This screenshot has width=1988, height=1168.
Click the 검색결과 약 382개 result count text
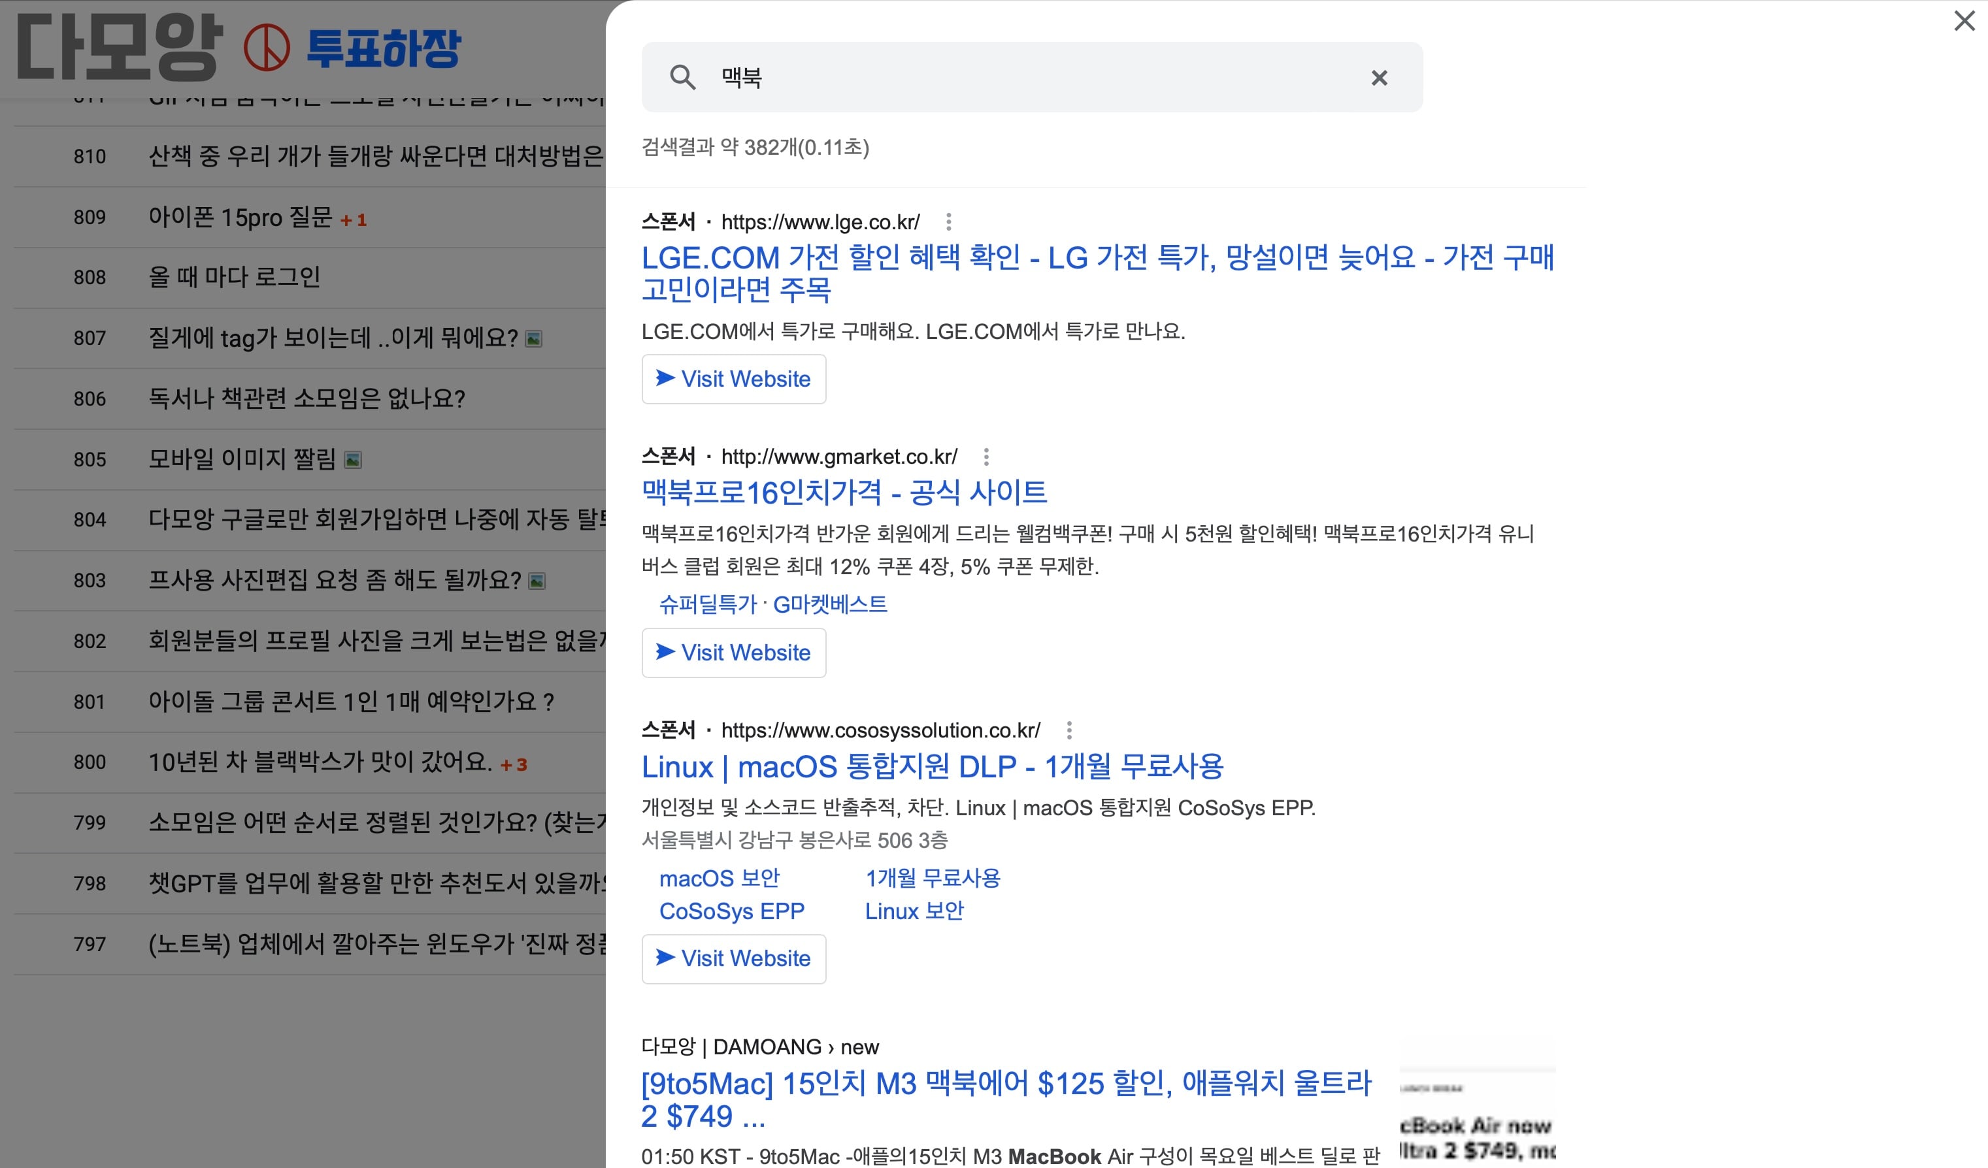click(x=755, y=148)
